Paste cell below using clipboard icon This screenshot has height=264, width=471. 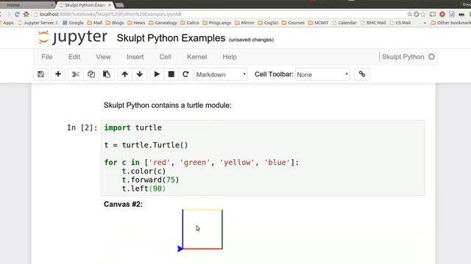pos(107,74)
